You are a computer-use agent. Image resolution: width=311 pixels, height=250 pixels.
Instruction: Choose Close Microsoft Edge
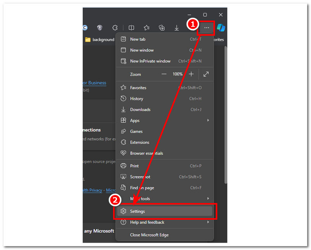(x=164, y=235)
